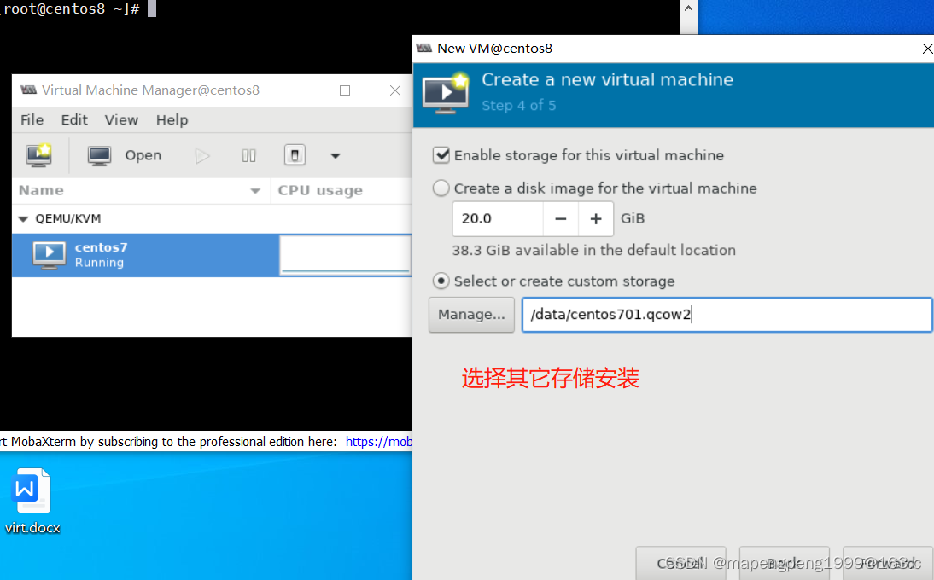This screenshot has width=934, height=580.
Task: Click the Step 4 of 5 text
Action: (519, 105)
